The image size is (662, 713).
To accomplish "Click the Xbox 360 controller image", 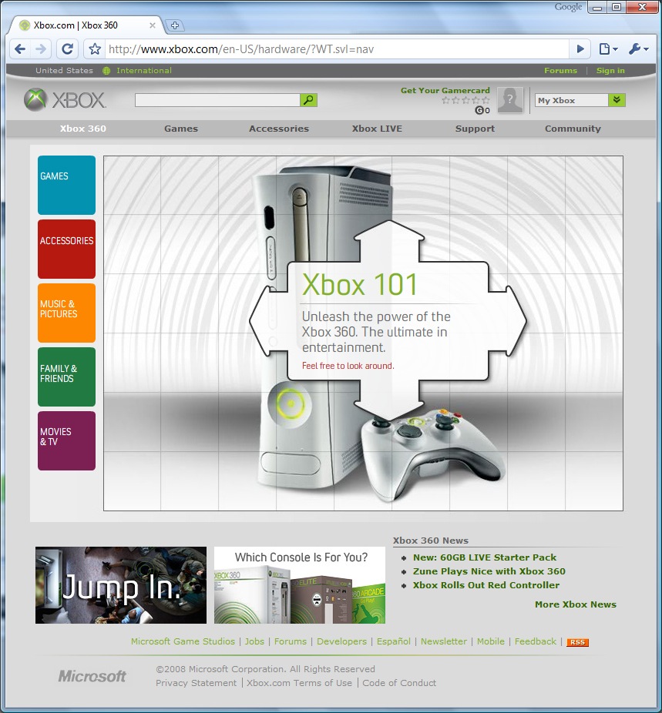I will pos(432,455).
